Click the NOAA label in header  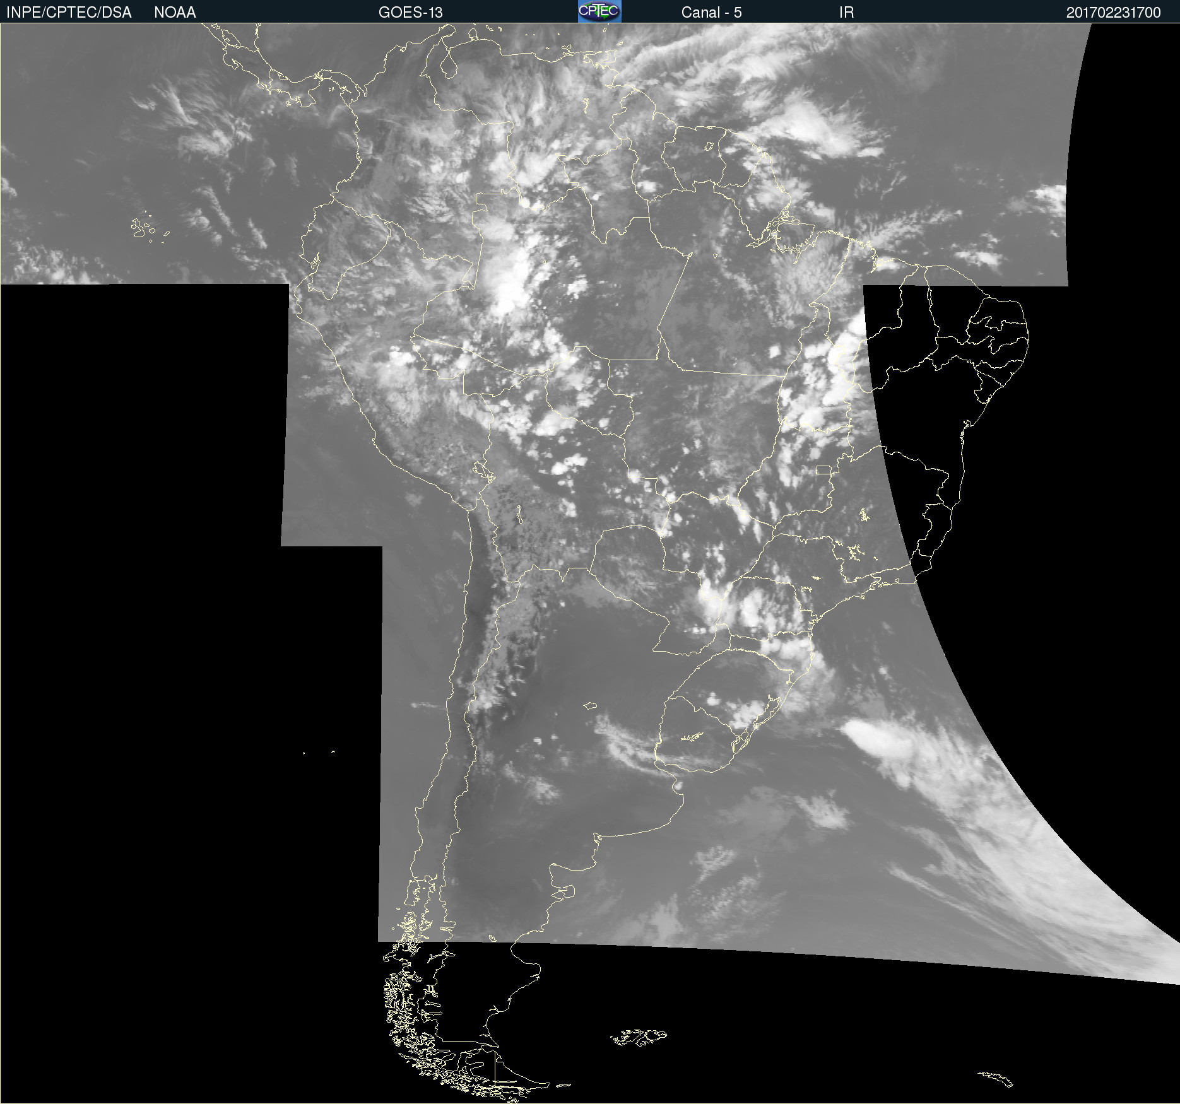point(175,13)
